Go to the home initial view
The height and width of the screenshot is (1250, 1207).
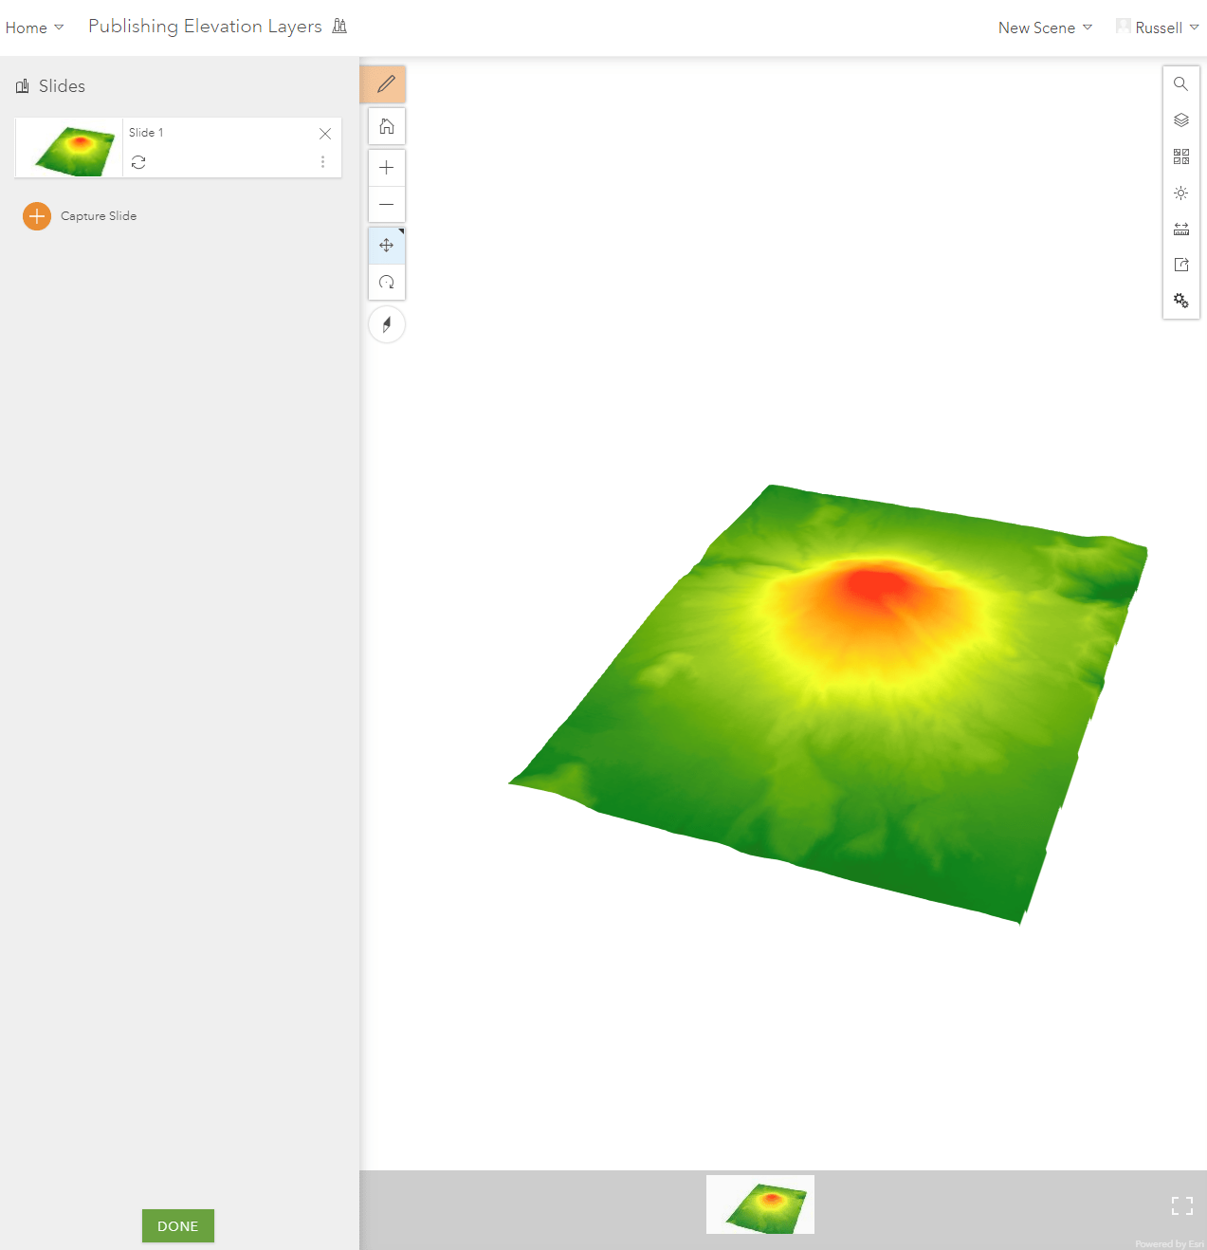[x=387, y=126]
